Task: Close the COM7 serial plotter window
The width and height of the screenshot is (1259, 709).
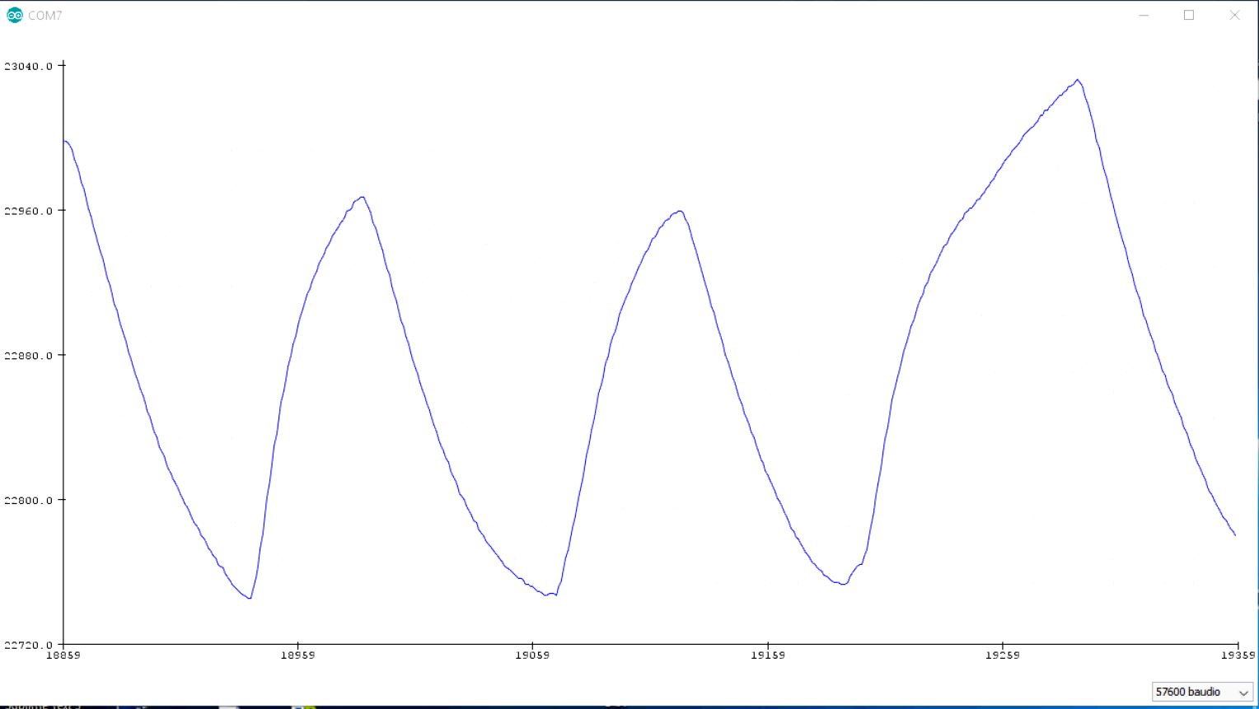Action: (x=1234, y=15)
